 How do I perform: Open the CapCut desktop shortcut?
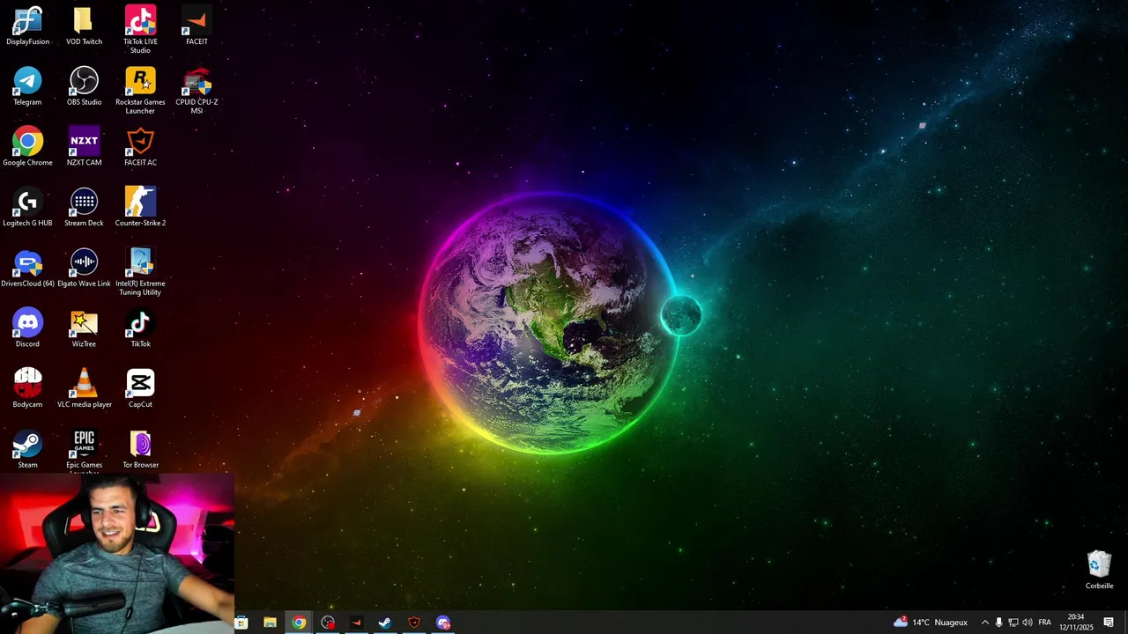pos(140,389)
